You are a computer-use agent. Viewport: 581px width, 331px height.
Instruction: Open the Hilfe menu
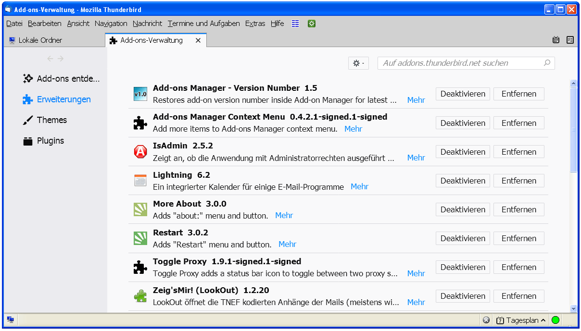click(x=278, y=24)
